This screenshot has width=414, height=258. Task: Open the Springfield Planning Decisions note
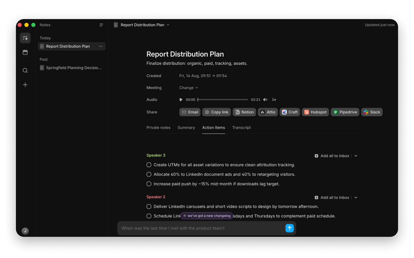point(72,68)
